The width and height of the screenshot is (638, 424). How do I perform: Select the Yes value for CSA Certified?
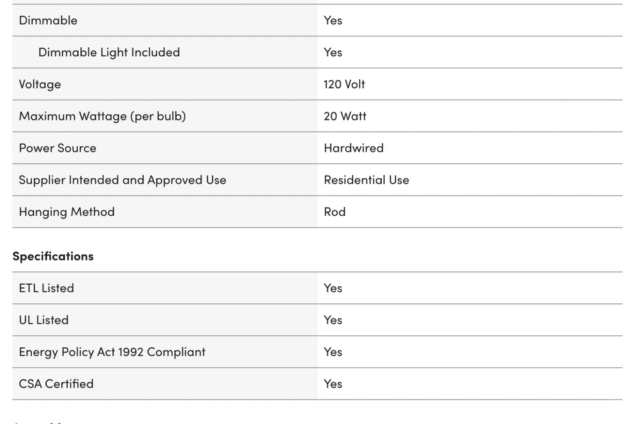pyautogui.click(x=333, y=384)
